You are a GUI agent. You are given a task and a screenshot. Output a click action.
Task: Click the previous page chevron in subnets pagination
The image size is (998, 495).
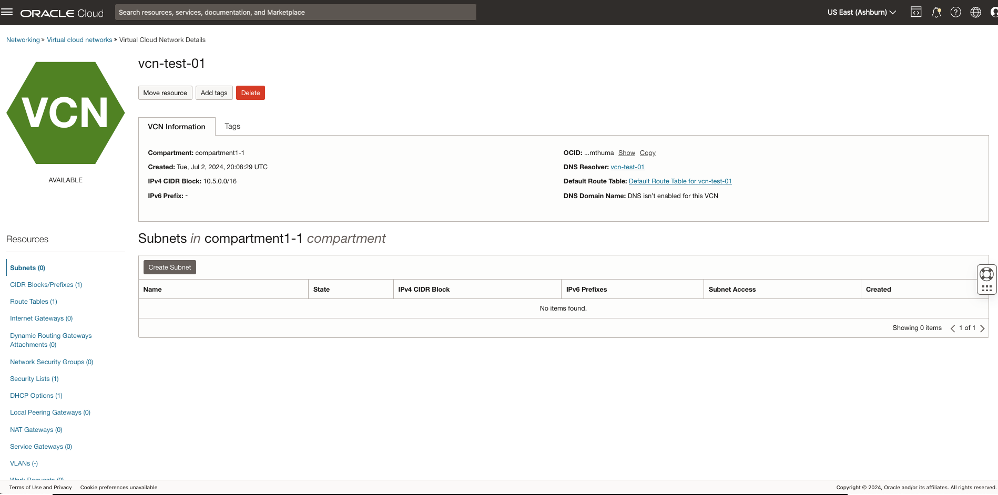(x=953, y=328)
